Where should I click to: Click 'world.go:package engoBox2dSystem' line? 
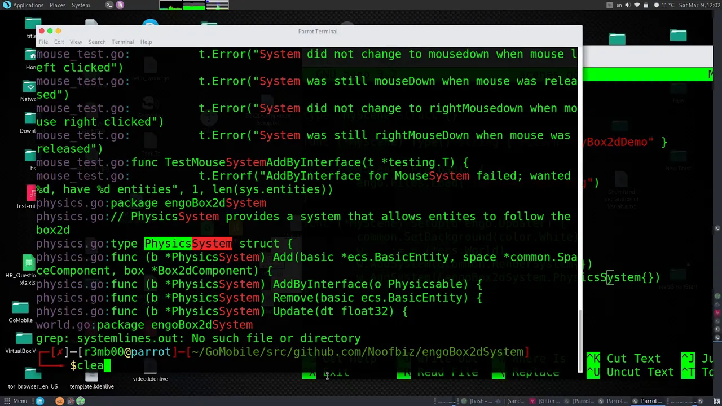144,325
